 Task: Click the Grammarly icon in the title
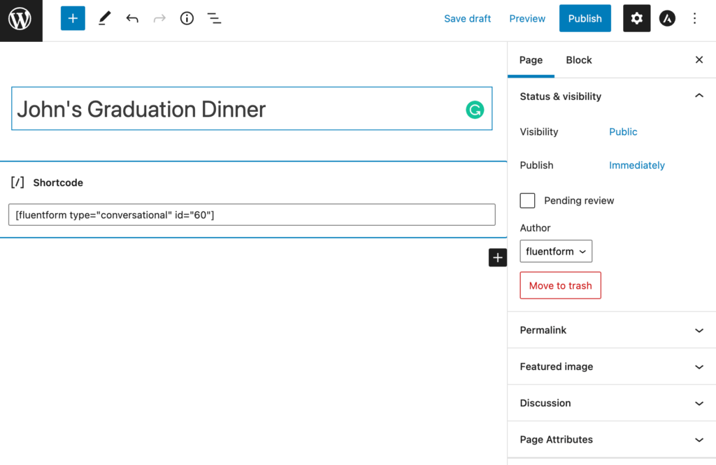pyautogui.click(x=475, y=110)
